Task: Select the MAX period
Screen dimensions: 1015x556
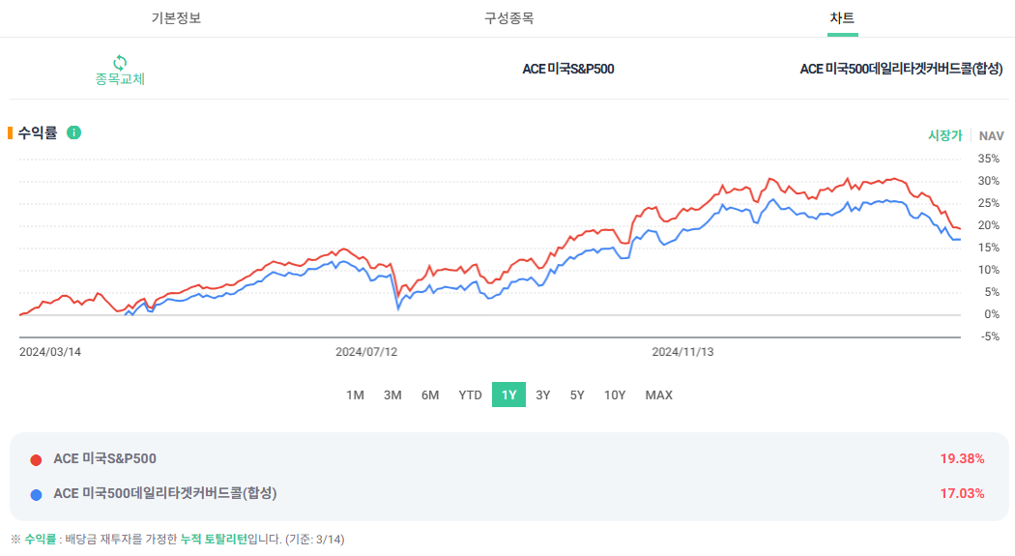Action: (x=659, y=395)
